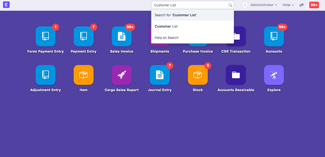Open the Journal Entry module icon
This screenshot has height=157, width=325.
pos(159,75)
